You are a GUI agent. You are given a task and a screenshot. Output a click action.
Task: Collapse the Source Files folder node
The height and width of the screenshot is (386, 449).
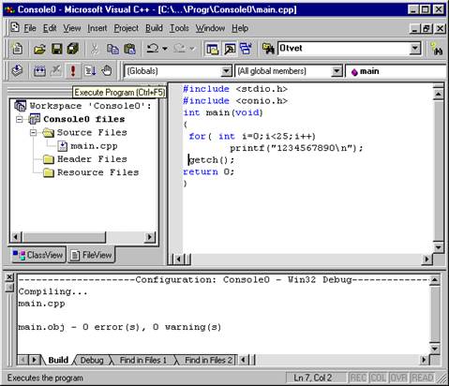coord(33,133)
